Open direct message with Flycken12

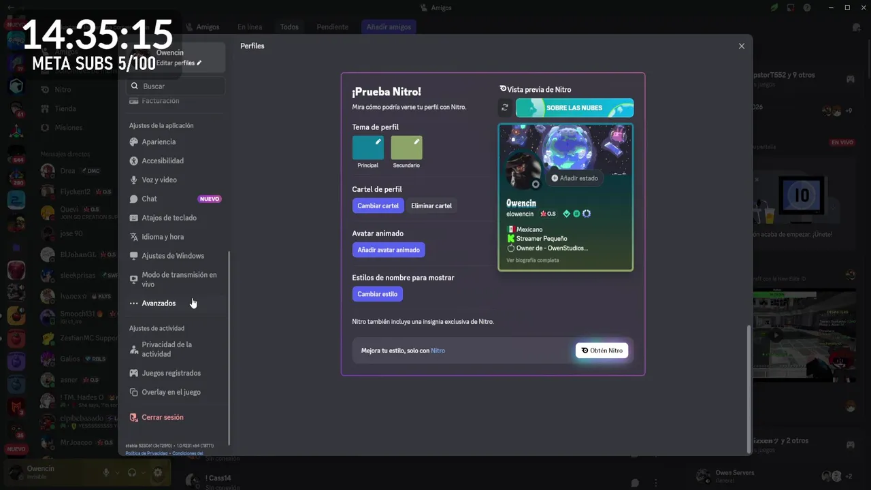(x=76, y=192)
